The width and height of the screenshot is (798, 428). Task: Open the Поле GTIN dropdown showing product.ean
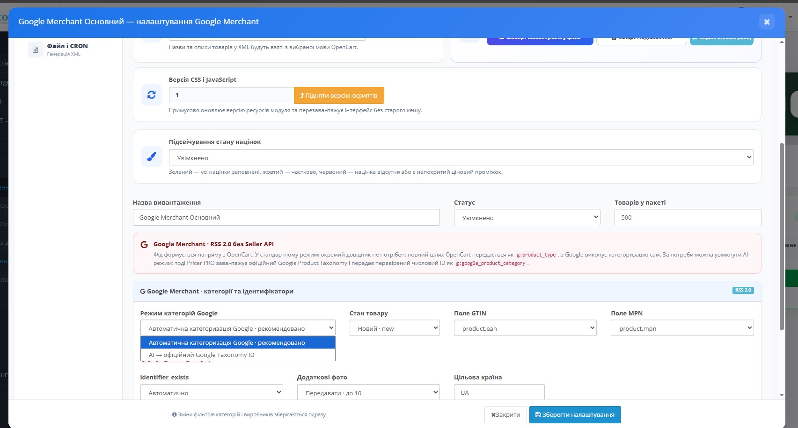point(525,328)
